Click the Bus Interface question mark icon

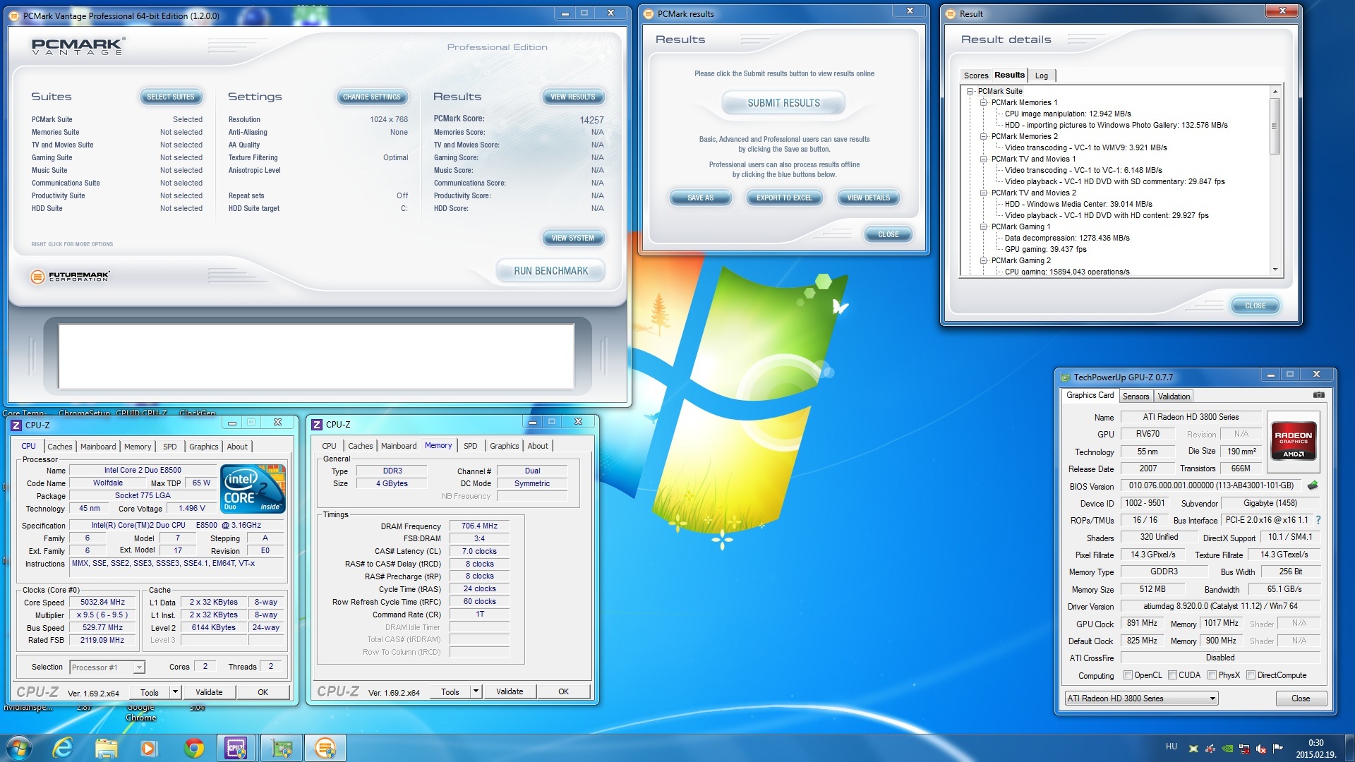pyautogui.click(x=1318, y=520)
